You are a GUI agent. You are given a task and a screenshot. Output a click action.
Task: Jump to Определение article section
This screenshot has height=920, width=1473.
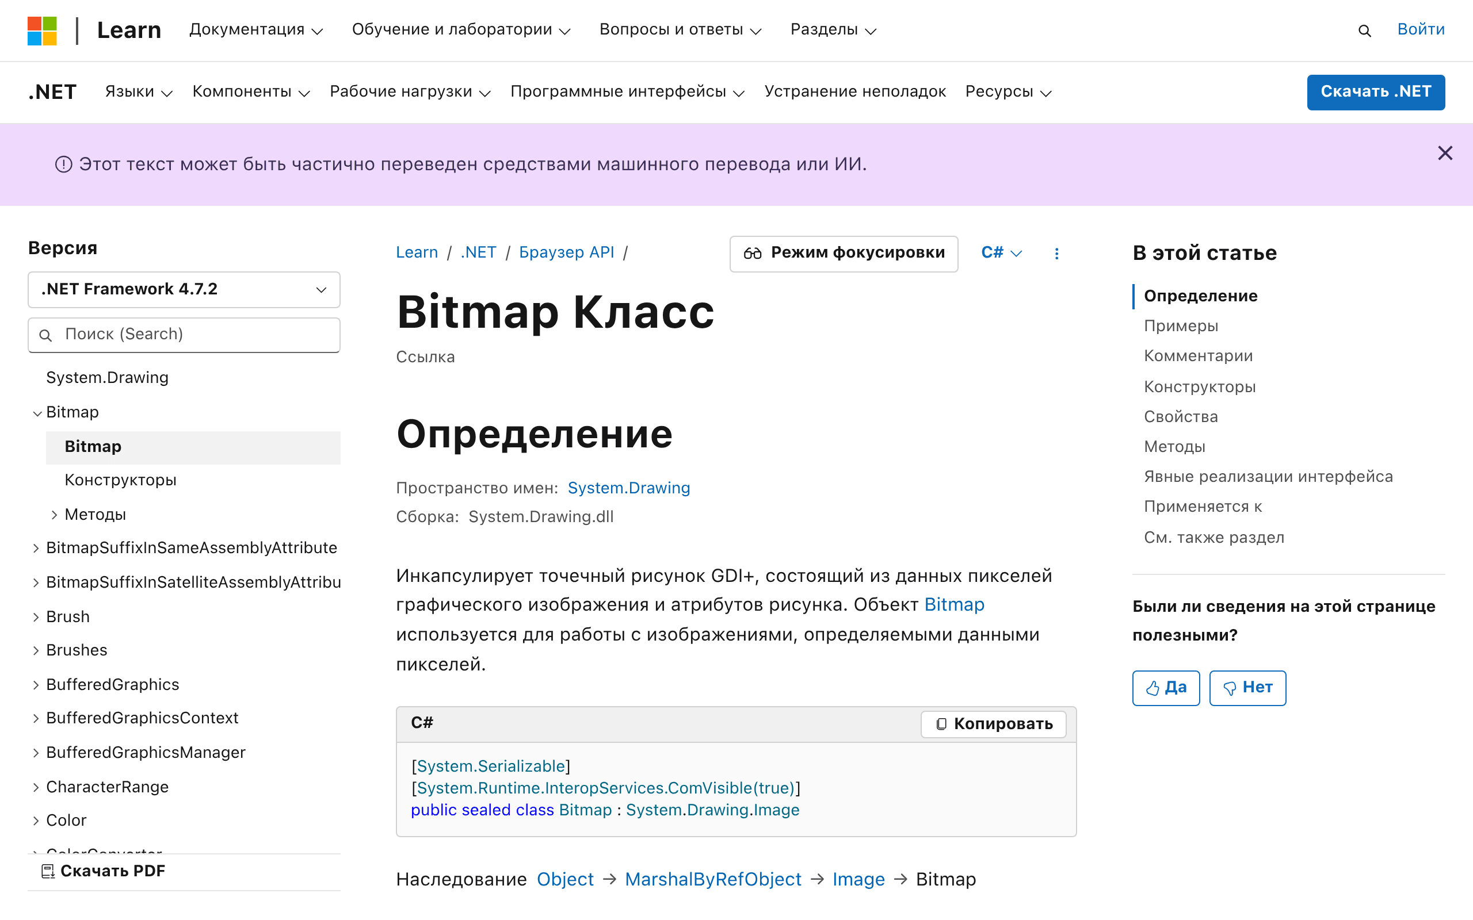(1200, 296)
